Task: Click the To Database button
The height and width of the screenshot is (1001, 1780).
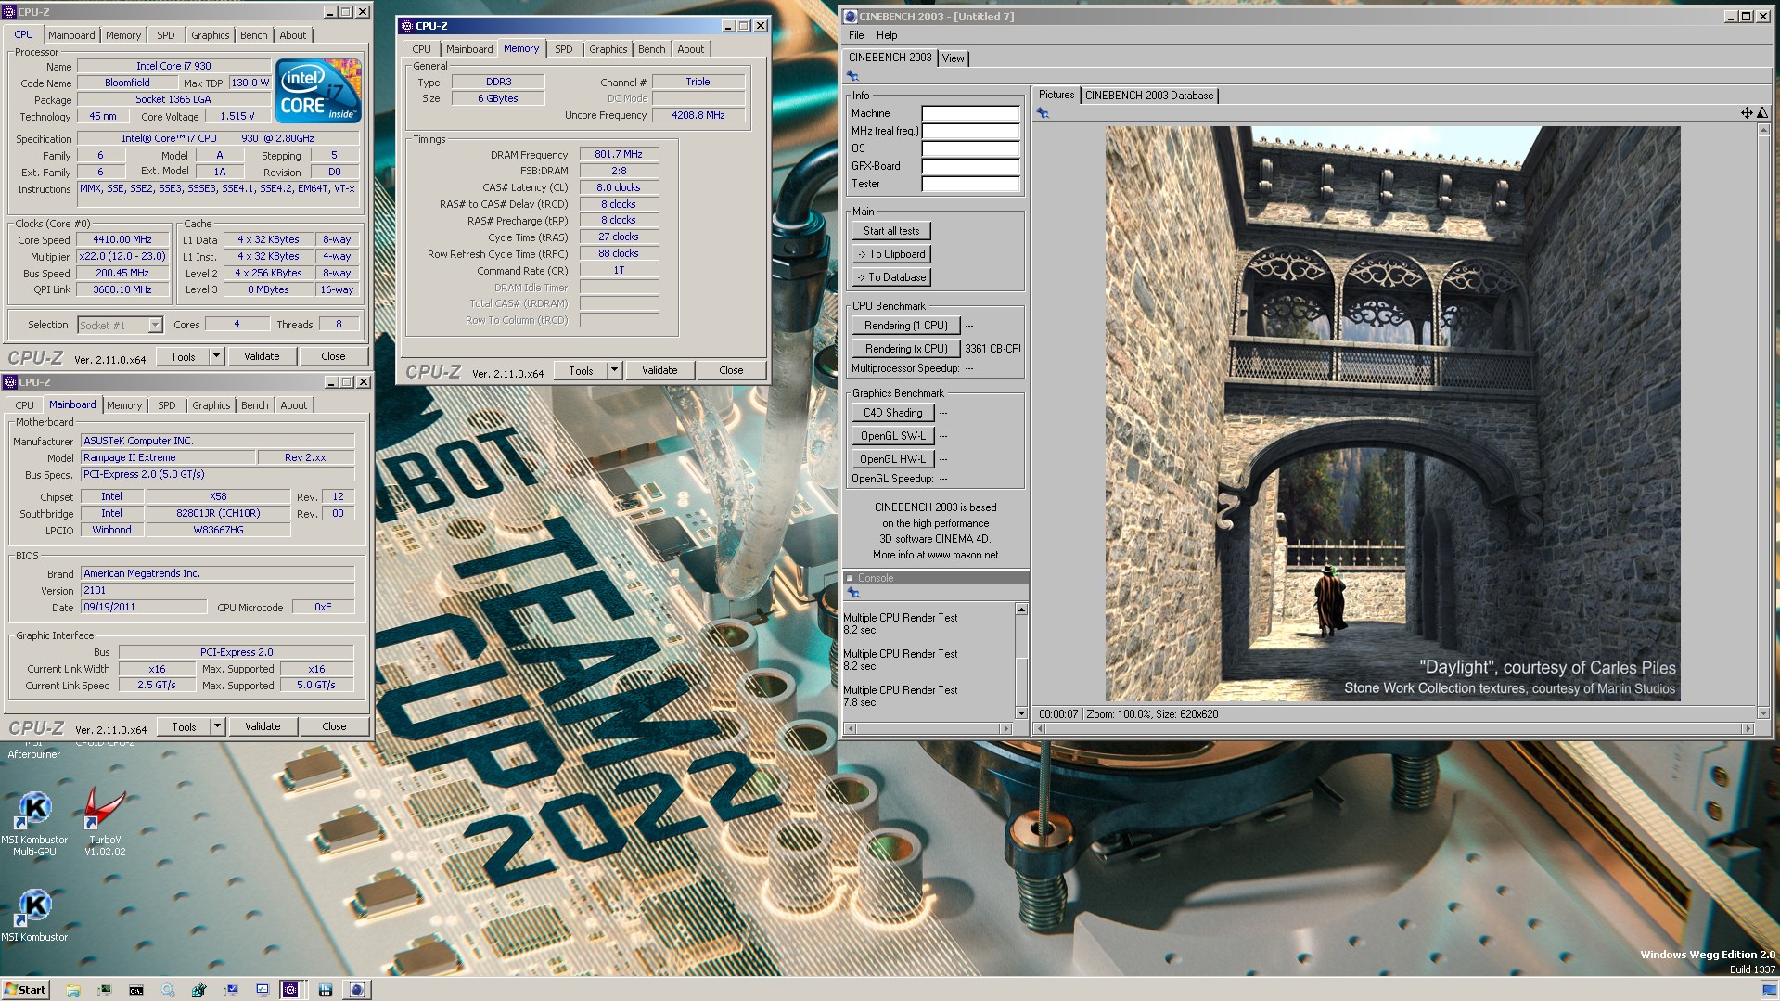Action: (x=891, y=277)
